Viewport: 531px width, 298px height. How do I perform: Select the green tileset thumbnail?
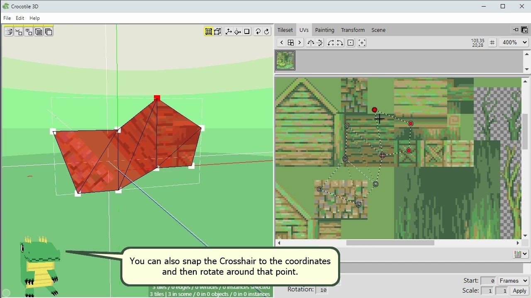click(x=285, y=60)
